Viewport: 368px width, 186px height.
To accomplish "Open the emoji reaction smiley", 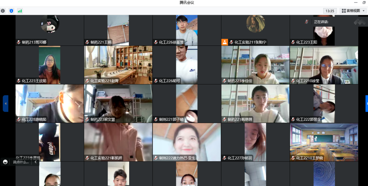I will (5, 162).
